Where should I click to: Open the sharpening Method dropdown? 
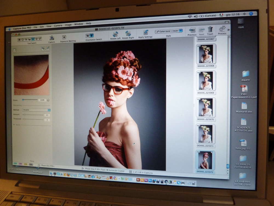pos(36,110)
